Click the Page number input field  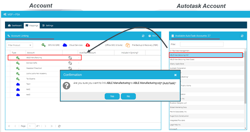[x=32, y=126]
